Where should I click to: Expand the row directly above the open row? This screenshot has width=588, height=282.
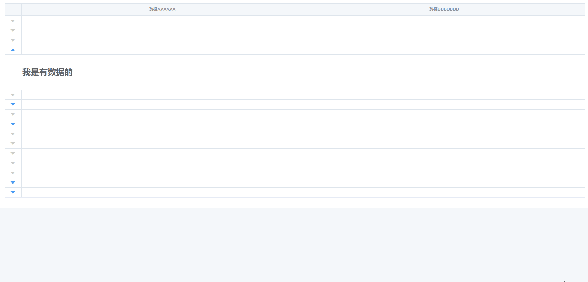(x=13, y=40)
